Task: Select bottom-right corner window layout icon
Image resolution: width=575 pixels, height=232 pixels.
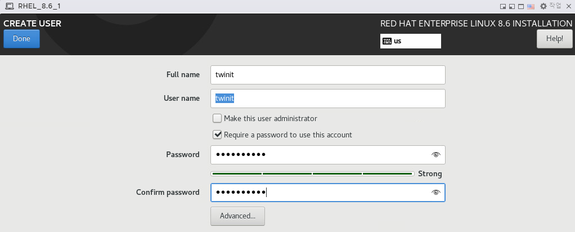Action: point(503,7)
